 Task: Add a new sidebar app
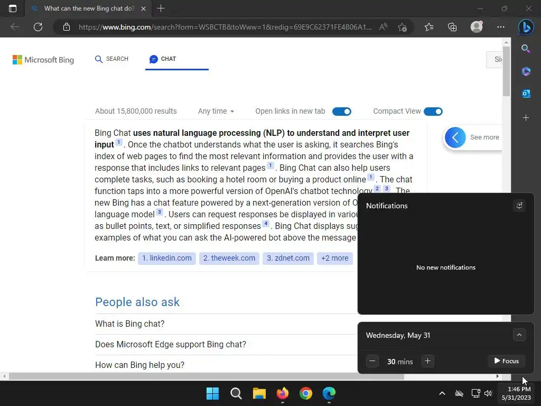526,118
